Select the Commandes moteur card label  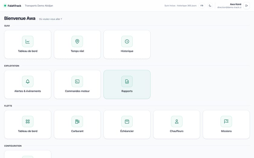pyautogui.click(x=77, y=91)
